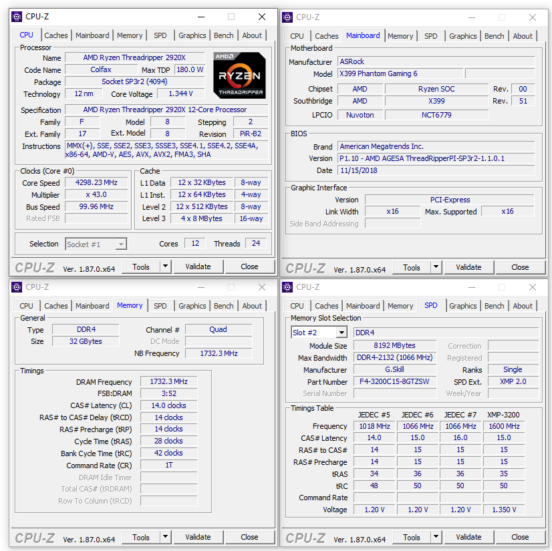The image size is (552, 551).
Task: Click Tools in the Memory timings window
Action: coord(141,537)
